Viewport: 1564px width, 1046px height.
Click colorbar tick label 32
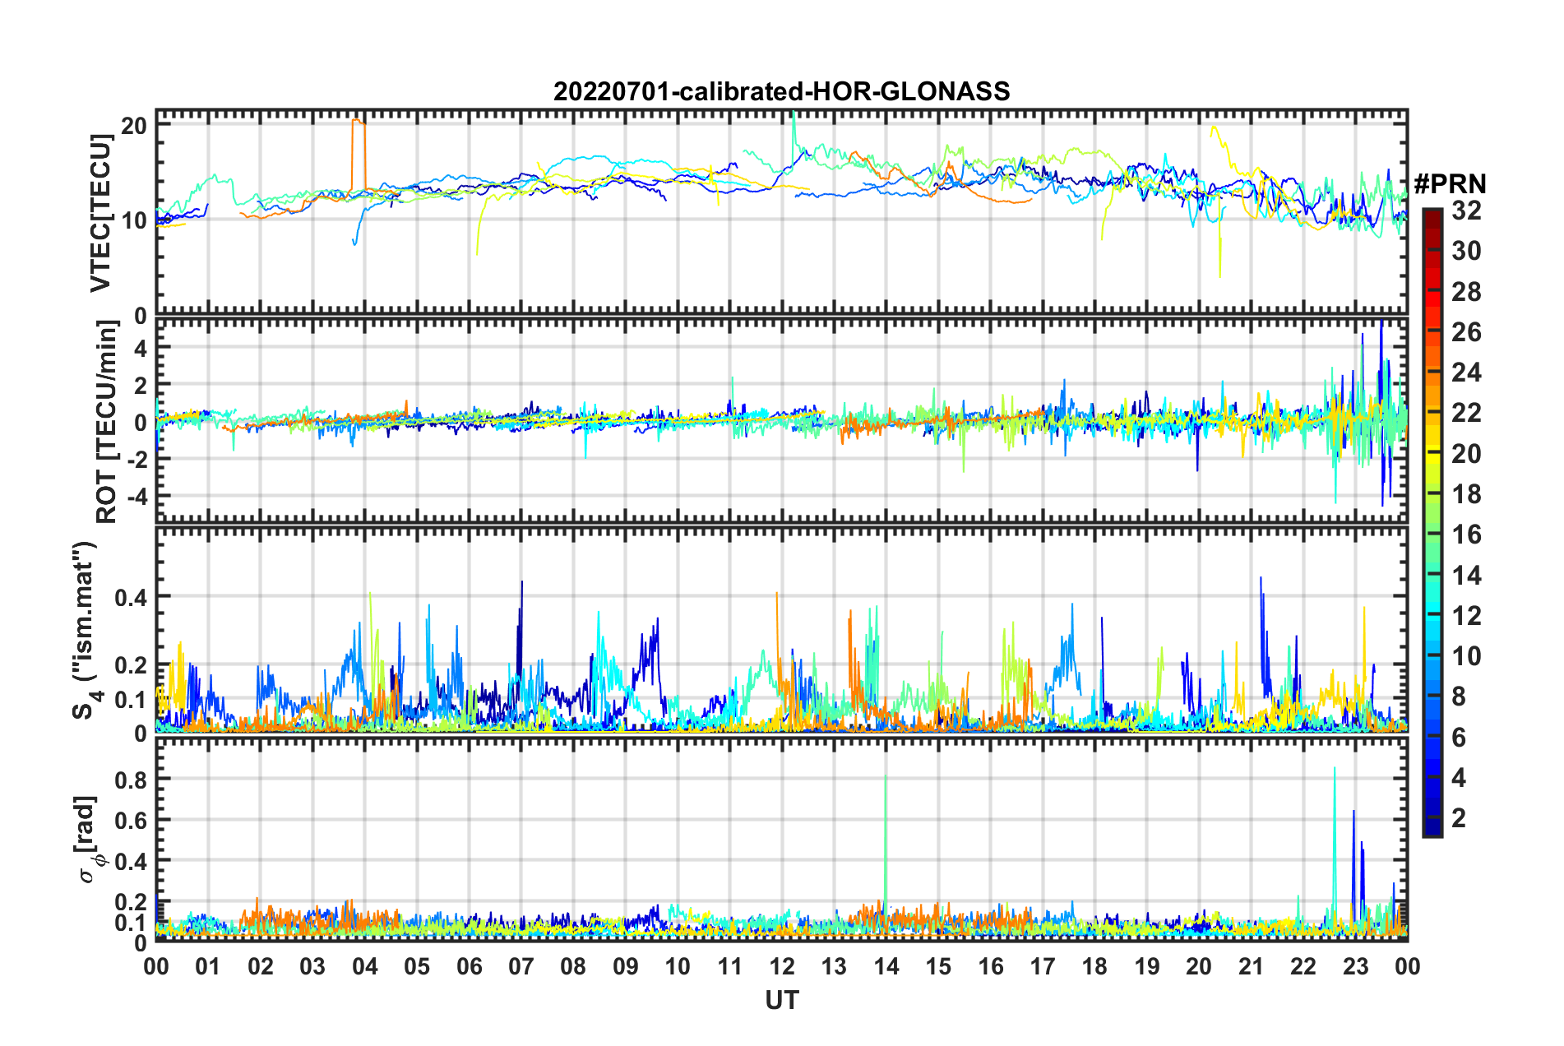(1466, 211)
